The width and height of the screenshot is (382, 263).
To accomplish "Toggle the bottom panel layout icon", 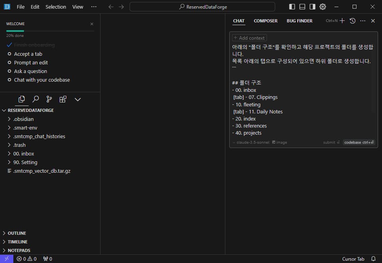I will (x=302, y=7).
